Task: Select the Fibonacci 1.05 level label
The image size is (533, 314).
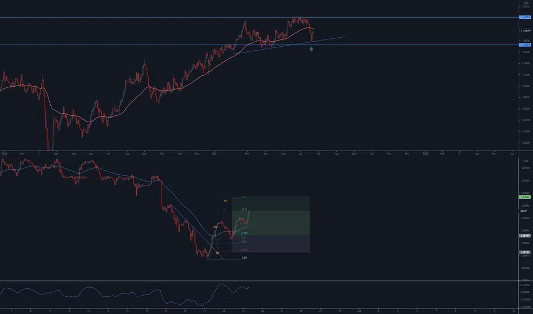Action: pos(244,257)
